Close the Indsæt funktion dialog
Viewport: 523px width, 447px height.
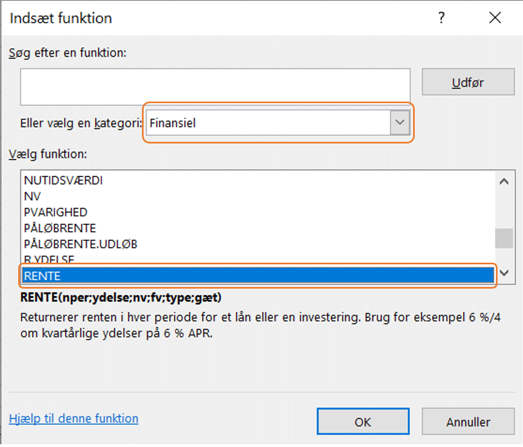(495, 18)
